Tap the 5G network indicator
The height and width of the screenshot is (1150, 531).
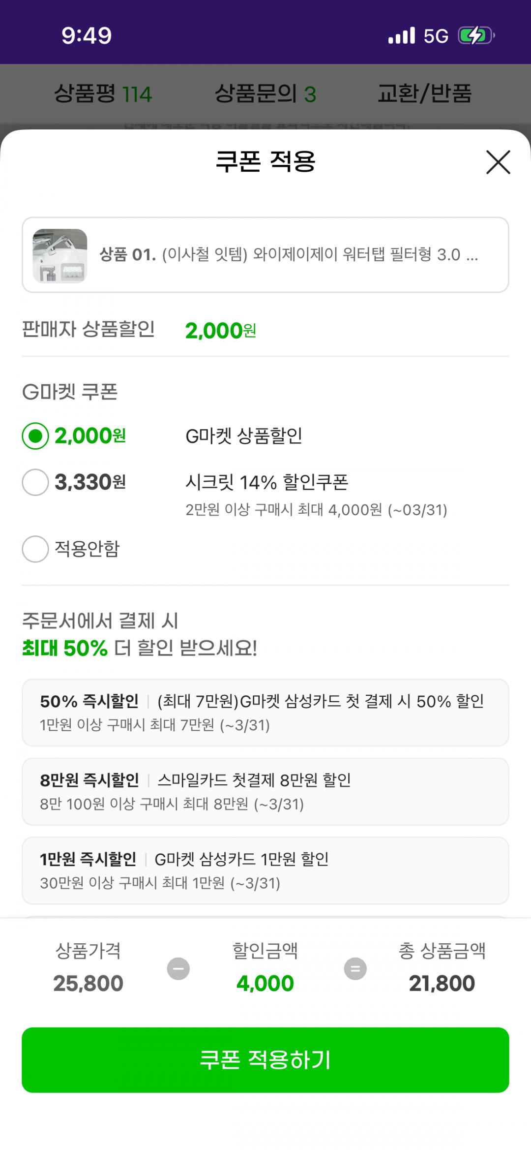pos(436,36)
